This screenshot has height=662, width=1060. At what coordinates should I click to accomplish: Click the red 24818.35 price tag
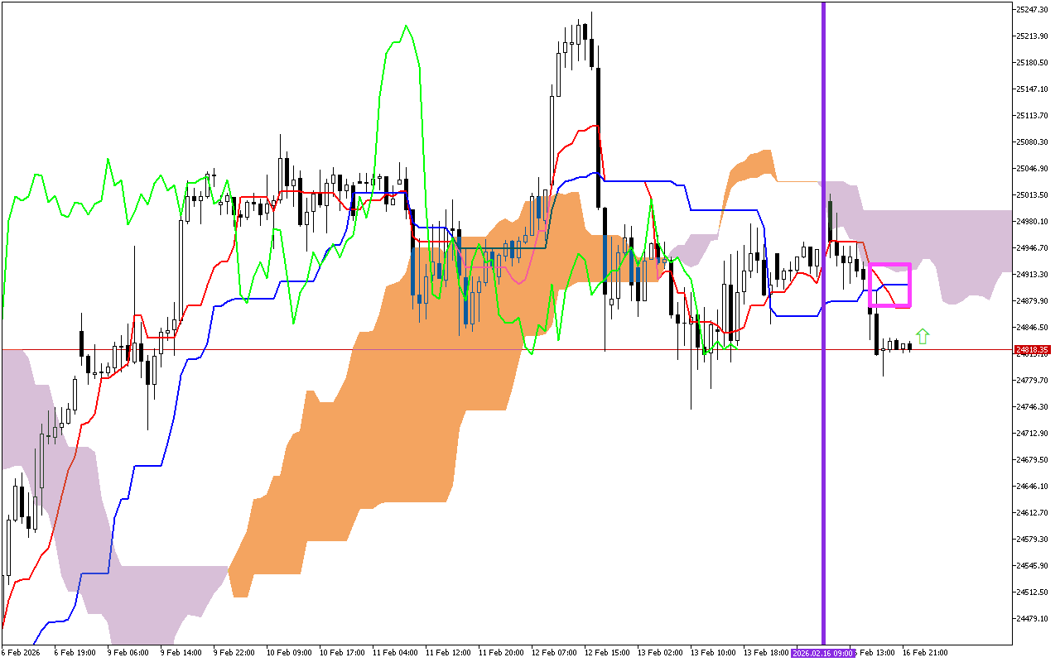pos(1032,350)
